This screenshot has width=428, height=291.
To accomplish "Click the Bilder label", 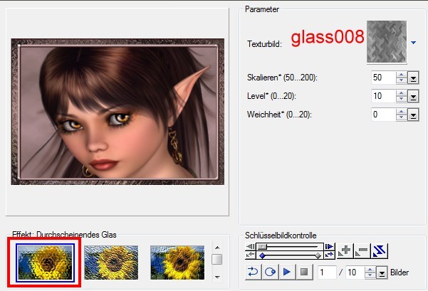I will point(400,273).
